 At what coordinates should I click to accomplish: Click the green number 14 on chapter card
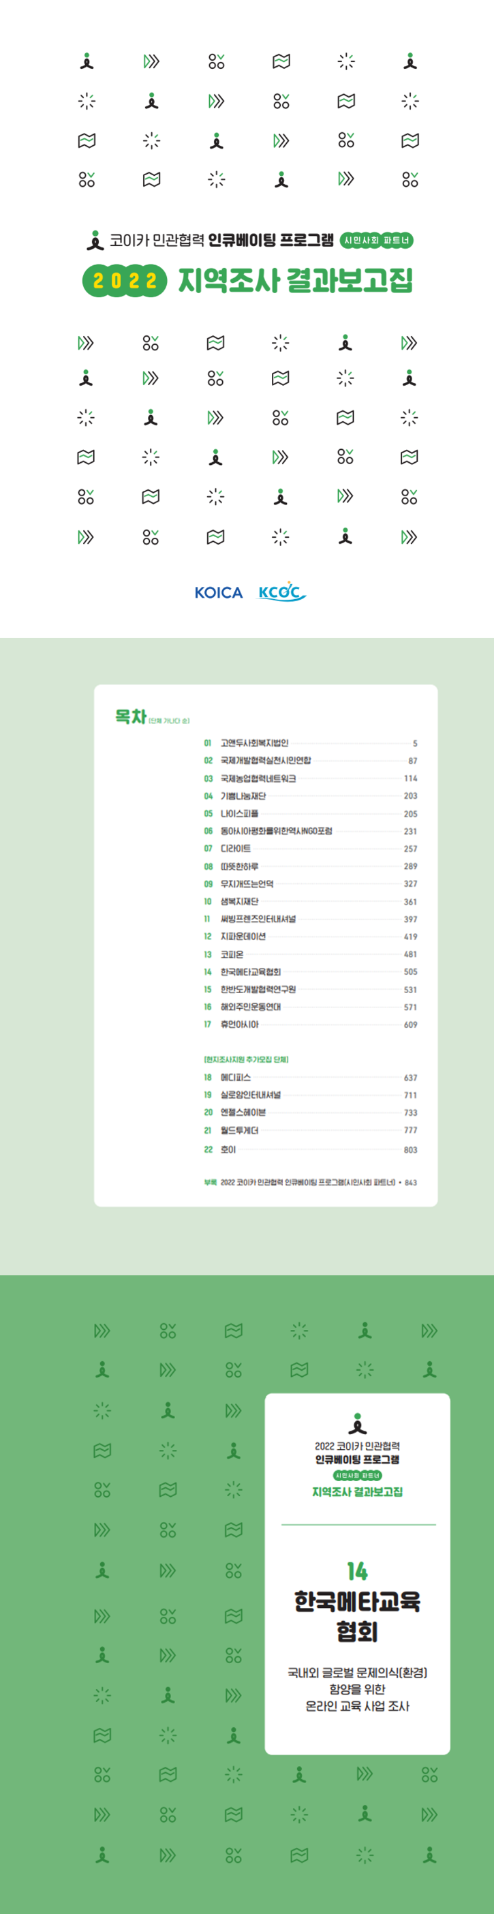[357, 1570]
